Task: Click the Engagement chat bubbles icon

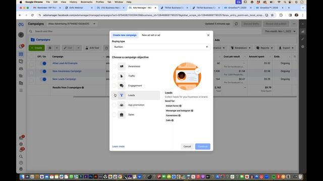Action: 122,85
